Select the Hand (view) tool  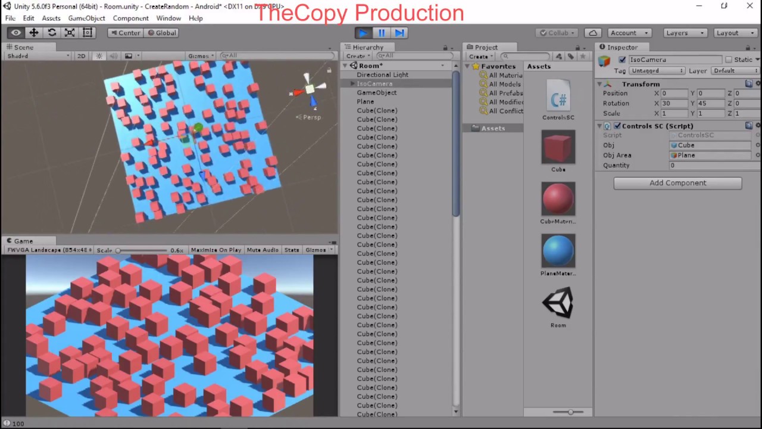[x=16, y=33]
